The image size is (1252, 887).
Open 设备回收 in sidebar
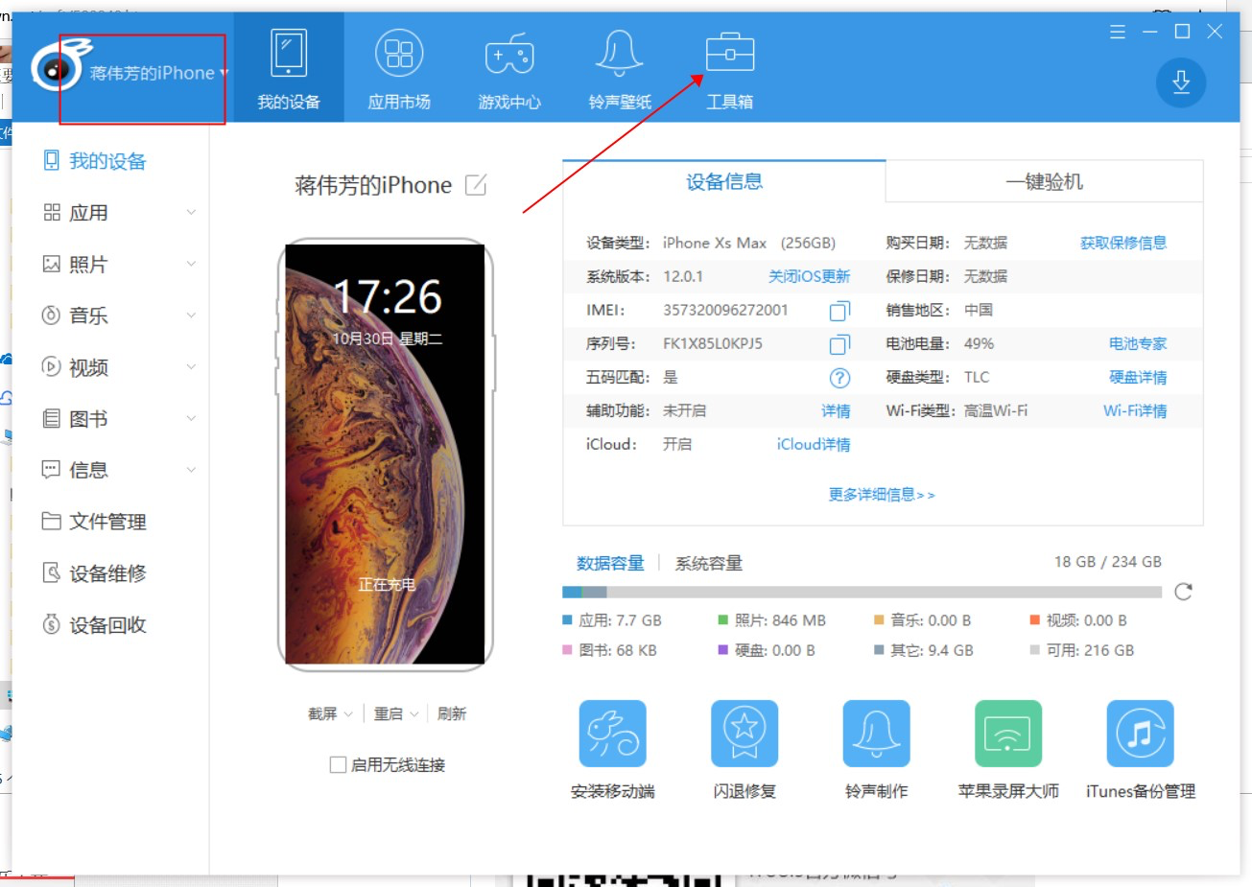107,625
